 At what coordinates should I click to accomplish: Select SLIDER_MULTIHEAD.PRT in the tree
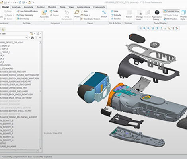coord(16,81)
